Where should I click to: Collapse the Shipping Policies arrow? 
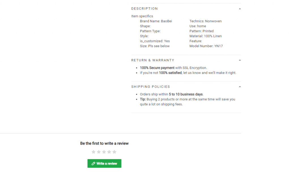click(x=240, y=86)
